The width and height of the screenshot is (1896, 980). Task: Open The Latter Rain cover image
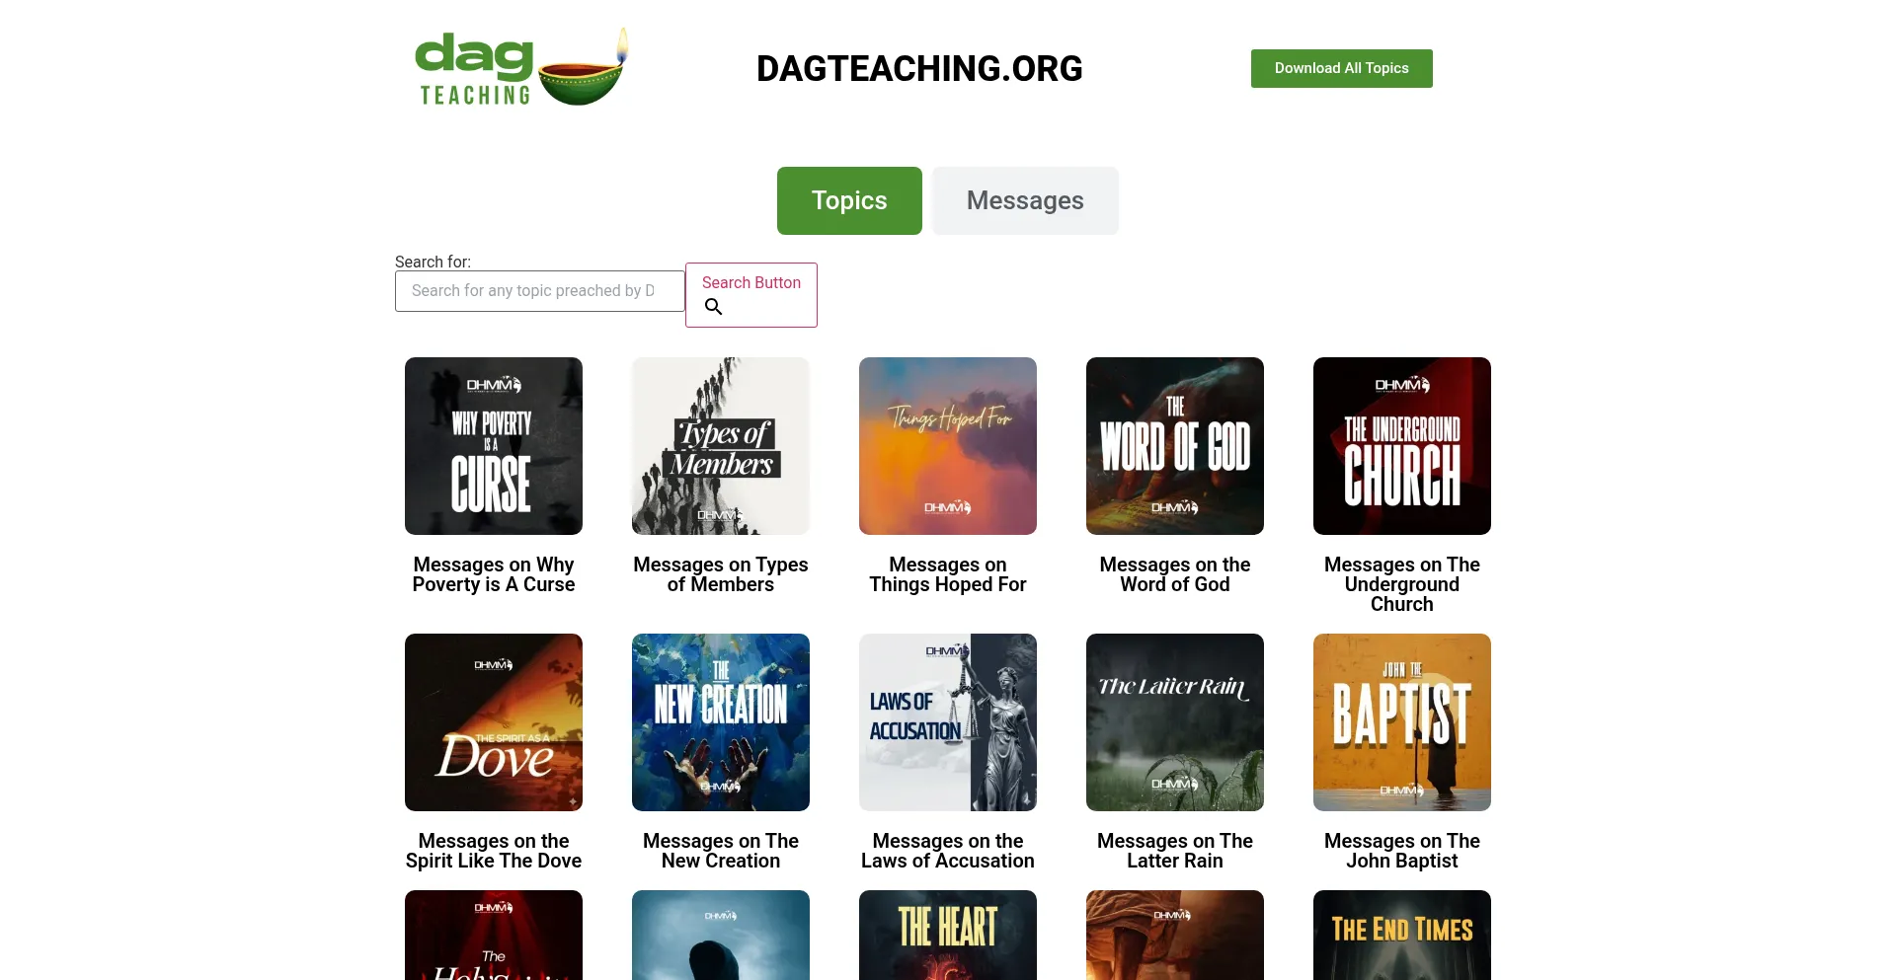1175,722
